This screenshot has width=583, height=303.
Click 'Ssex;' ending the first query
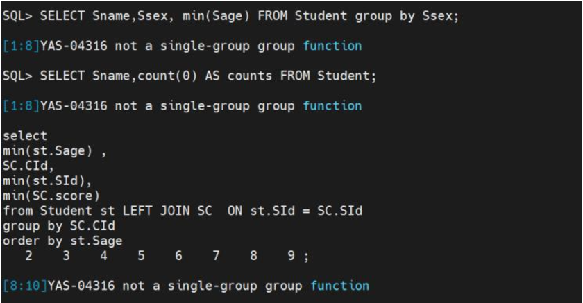[x=441, y=16]
